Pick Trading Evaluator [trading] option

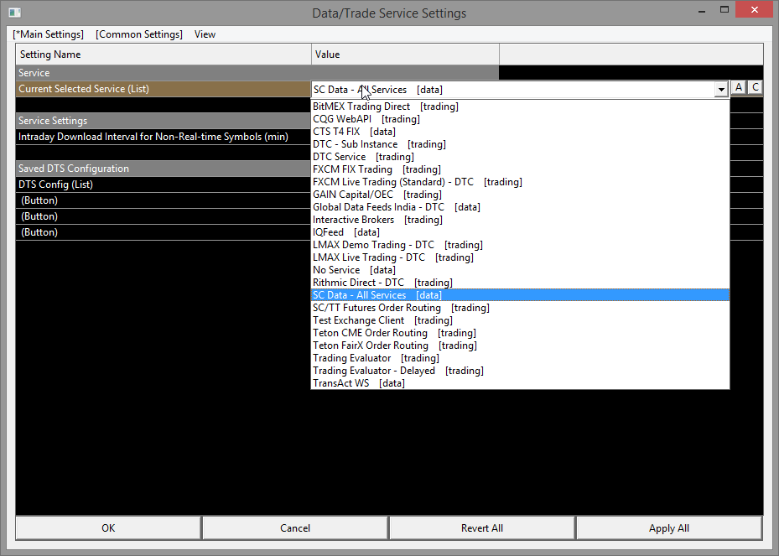point(520,358)
